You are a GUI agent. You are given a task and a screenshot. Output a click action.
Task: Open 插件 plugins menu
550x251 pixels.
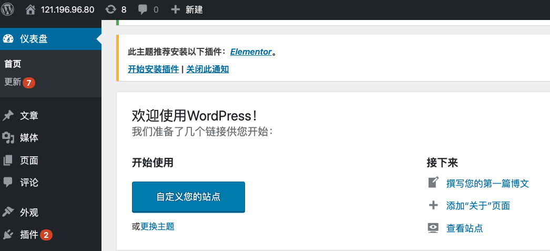point(29,235)
